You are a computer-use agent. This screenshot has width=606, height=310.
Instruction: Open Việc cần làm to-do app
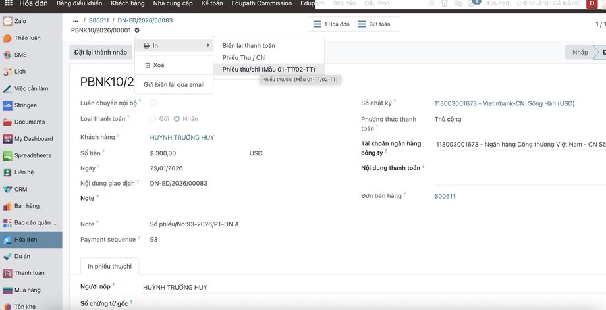pyautogui.click(x=31, y=88)
